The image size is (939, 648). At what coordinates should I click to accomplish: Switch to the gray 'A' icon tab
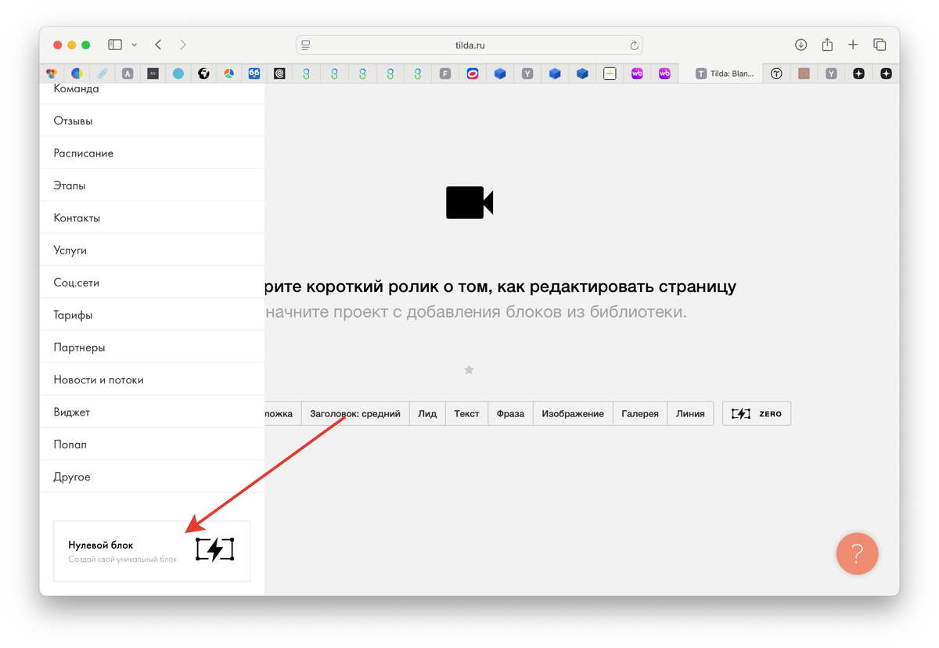pyautogui.click(x=128, y=74)
